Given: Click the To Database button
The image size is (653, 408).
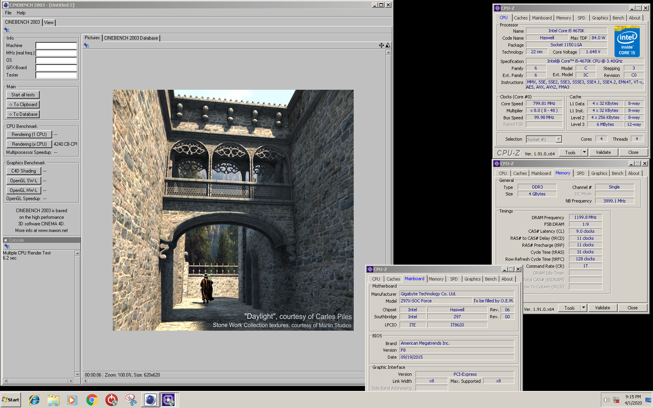Looking at the screenshot, I should (x=23, y=114).
